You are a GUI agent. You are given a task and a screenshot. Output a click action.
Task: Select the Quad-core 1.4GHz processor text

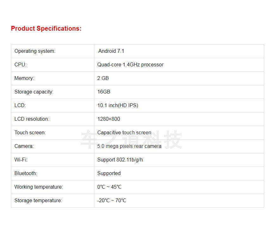(x=130, y=64)
